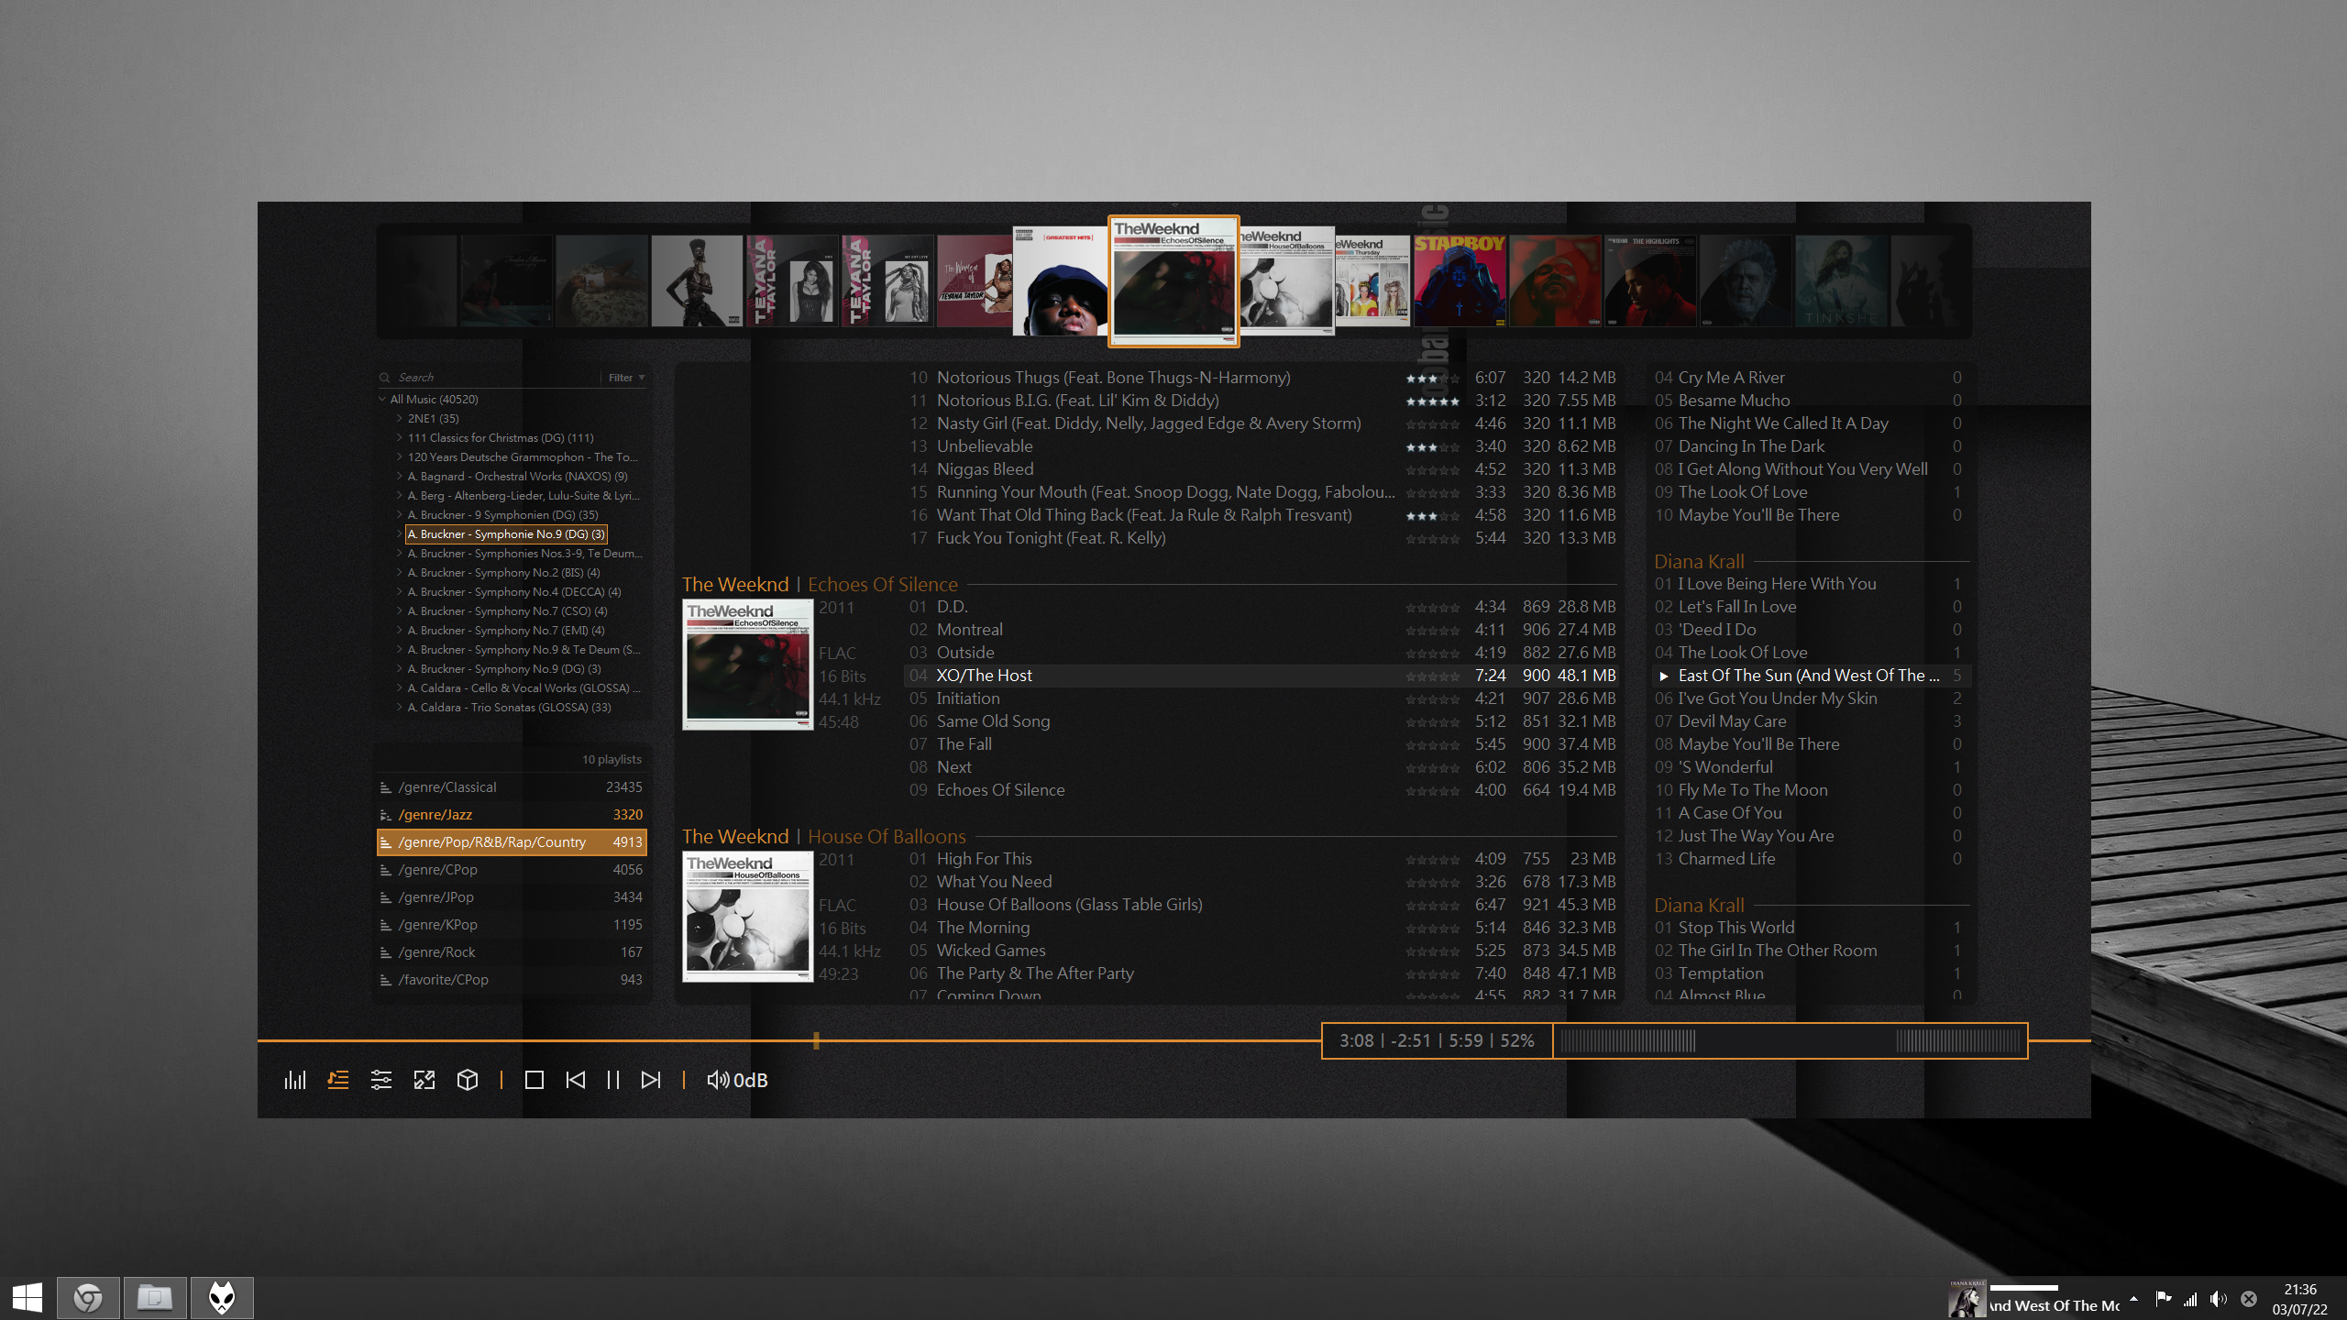
Task: Show hidden system tray icons
Action: coord(2133,1298)
